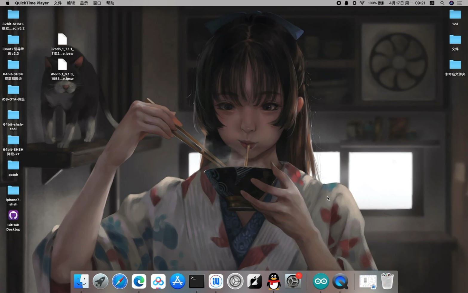Open QuickTime Player application menu
The height and width of the screenshot is (293, 468).
(32, 3)
